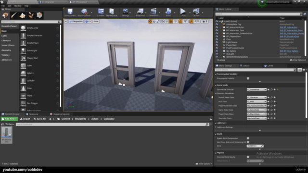
Task: Enable World Composition checkbox
Action: [248, 138]
